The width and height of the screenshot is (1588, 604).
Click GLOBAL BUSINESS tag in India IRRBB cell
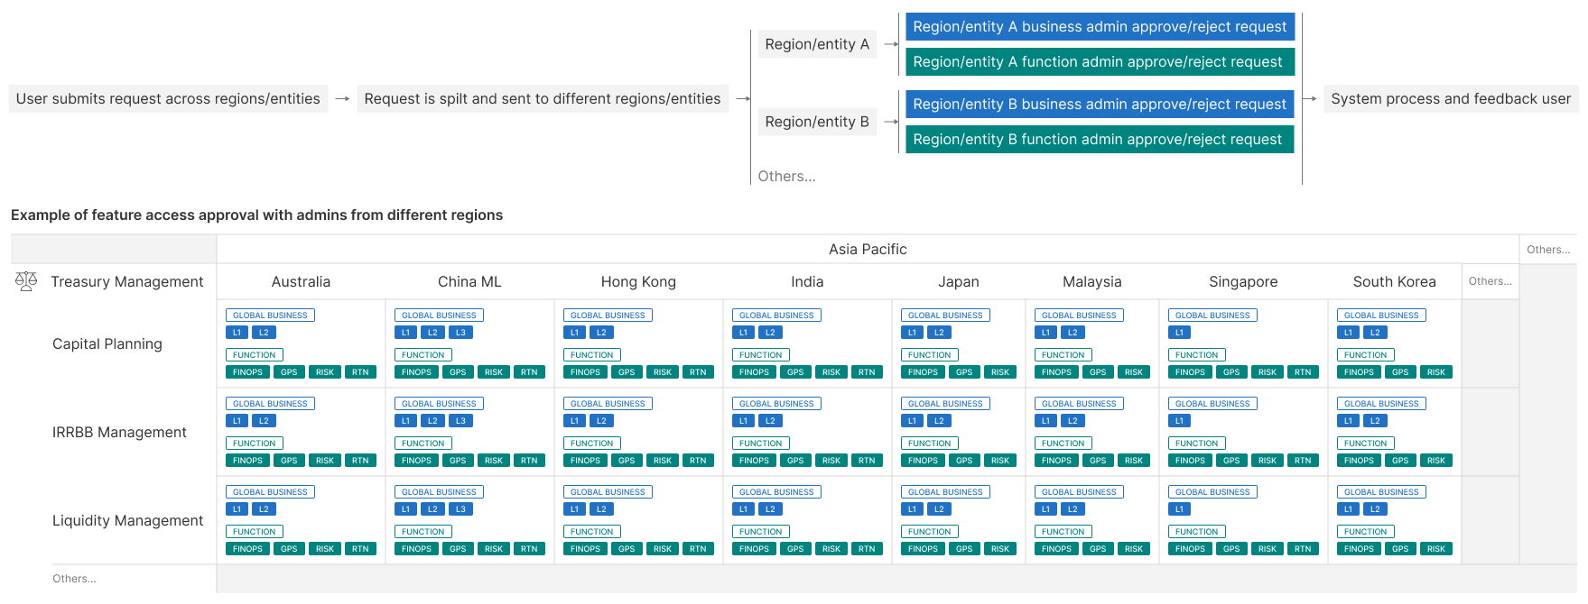pyautogui.click(x=776, y=404)
